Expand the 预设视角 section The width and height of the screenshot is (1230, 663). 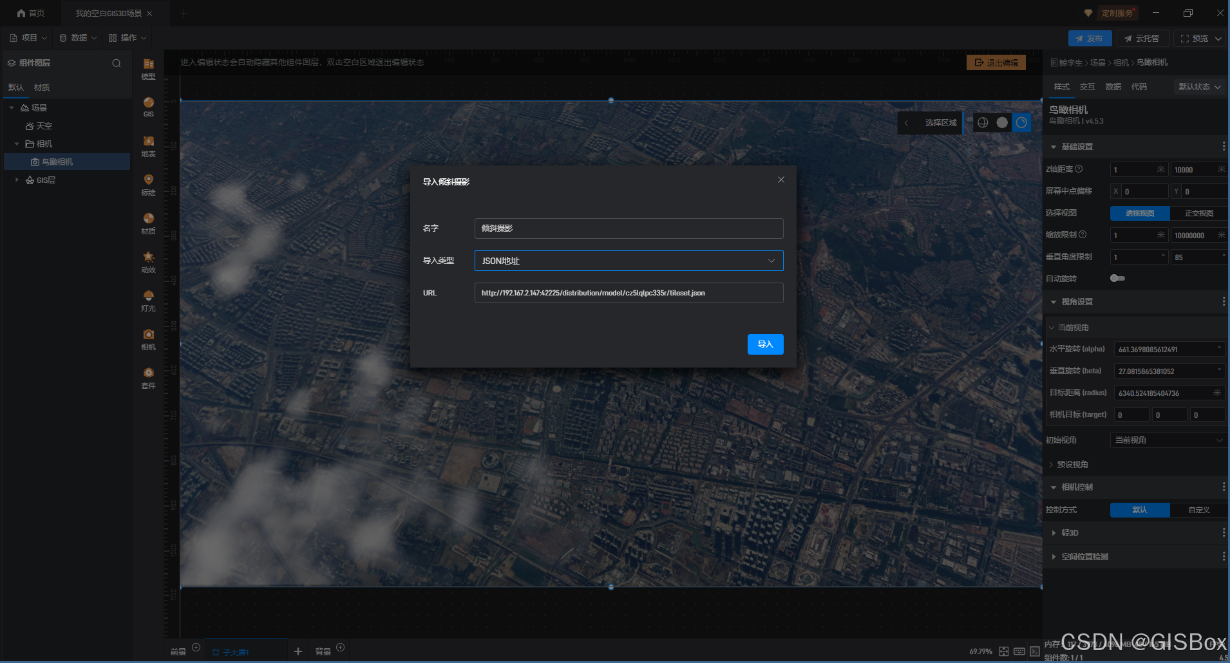[1052, 465]
